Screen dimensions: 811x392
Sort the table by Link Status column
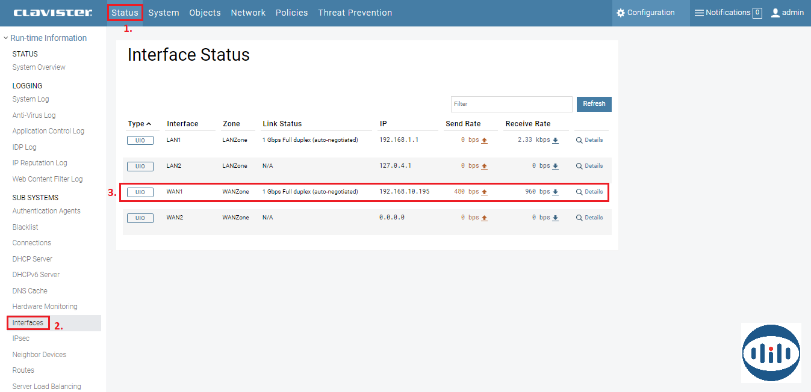(x=282, y=124)
